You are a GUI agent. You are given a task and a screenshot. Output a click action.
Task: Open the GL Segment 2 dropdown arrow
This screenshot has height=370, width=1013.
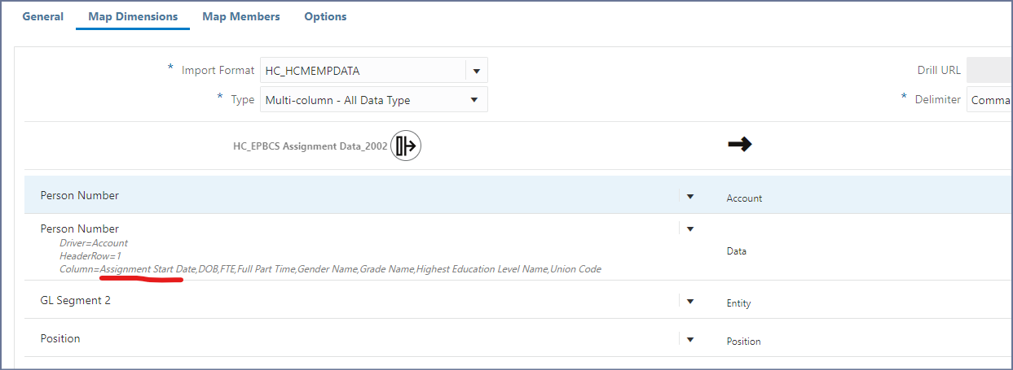[x=690, y=301]
